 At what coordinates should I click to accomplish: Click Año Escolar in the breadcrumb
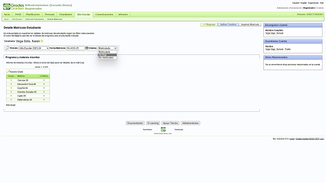click(17, 19)
